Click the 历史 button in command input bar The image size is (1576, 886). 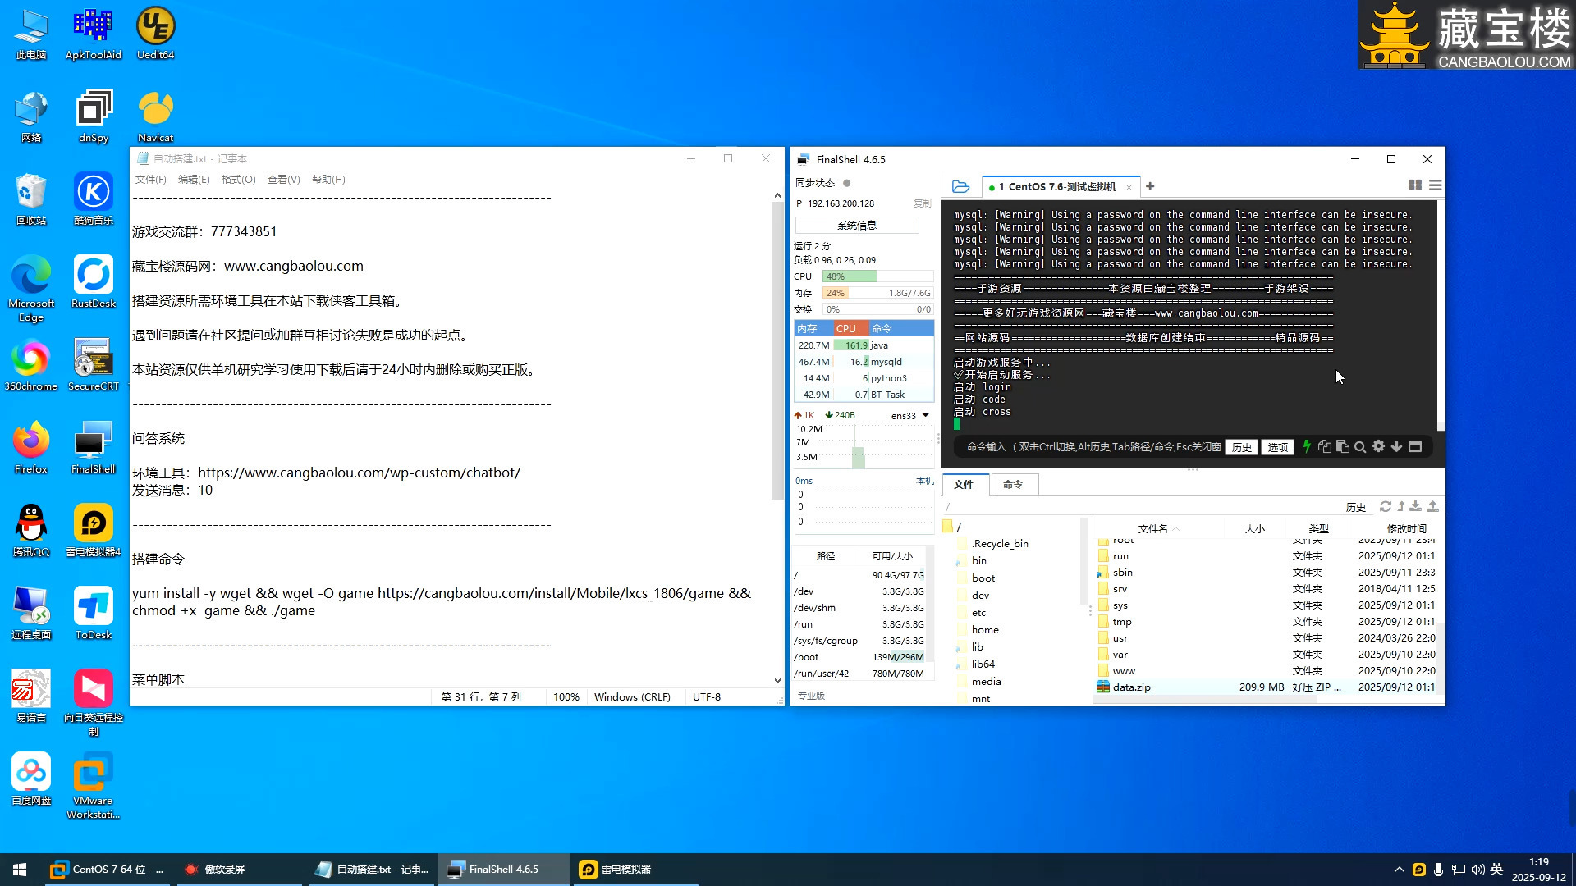point(1241,447)
